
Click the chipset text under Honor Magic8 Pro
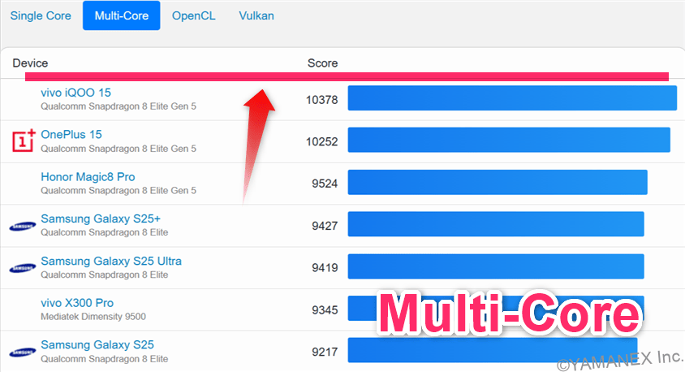click(x=118, y=191)
